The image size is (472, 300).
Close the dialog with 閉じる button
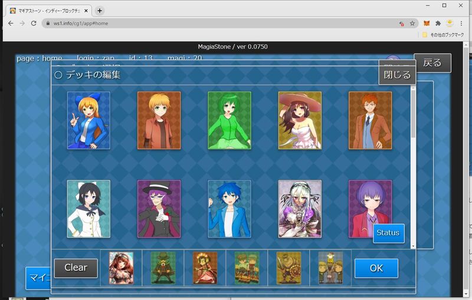tap(397, 75)
